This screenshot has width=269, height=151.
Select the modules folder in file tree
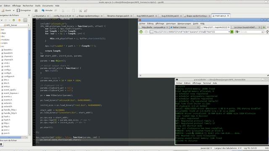5,40
